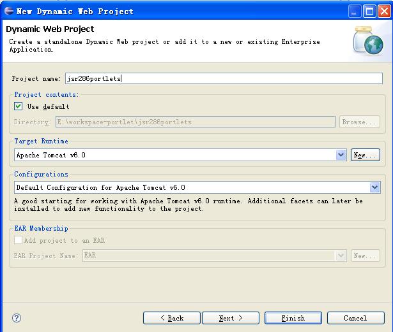Screen dimensions: 393x332
Task: Click the New button beside Target Runtime
Action: (x=365, y=155)
